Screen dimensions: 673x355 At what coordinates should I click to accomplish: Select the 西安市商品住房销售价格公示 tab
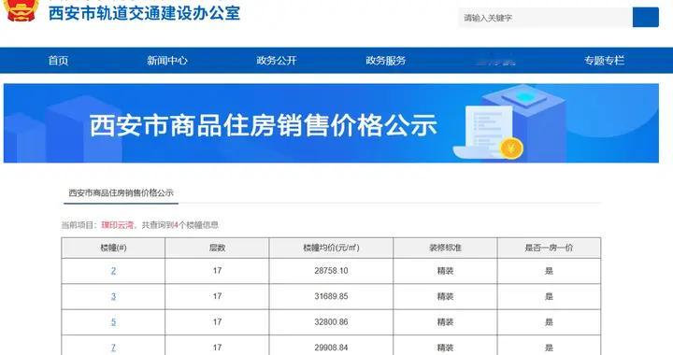121,193
